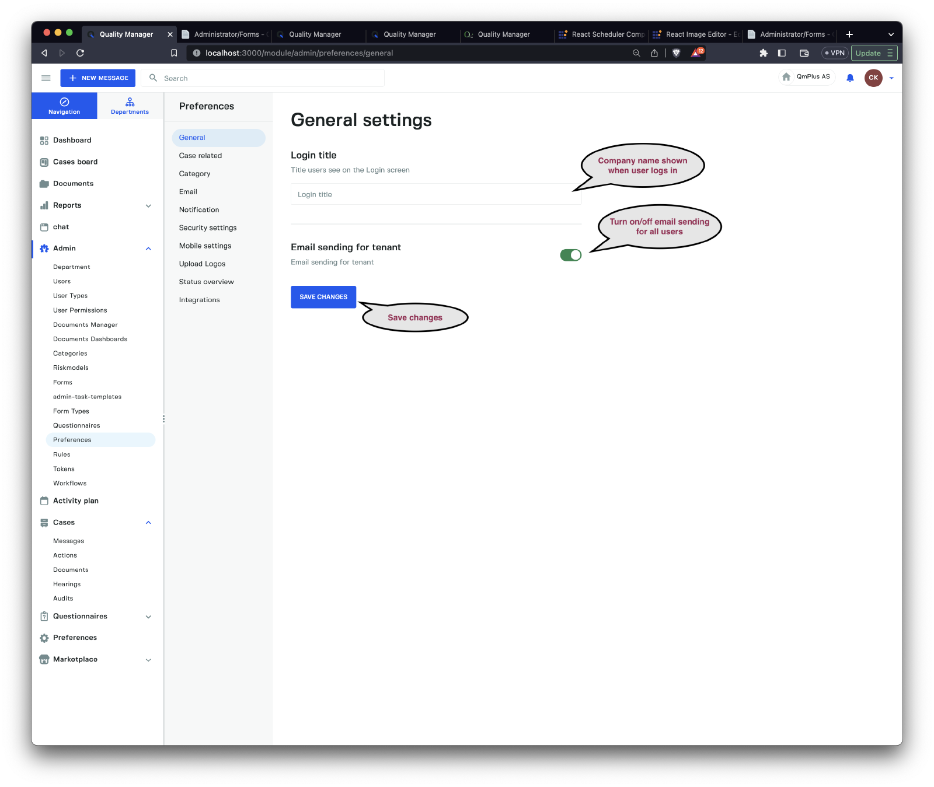Screen dimensions: 934x787
Task: Click the Save Changes button
Action: [x=323, y=297]
